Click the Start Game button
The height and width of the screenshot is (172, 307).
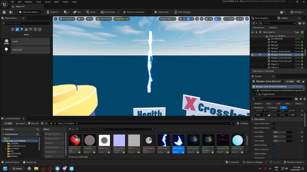tap(162, 12)
